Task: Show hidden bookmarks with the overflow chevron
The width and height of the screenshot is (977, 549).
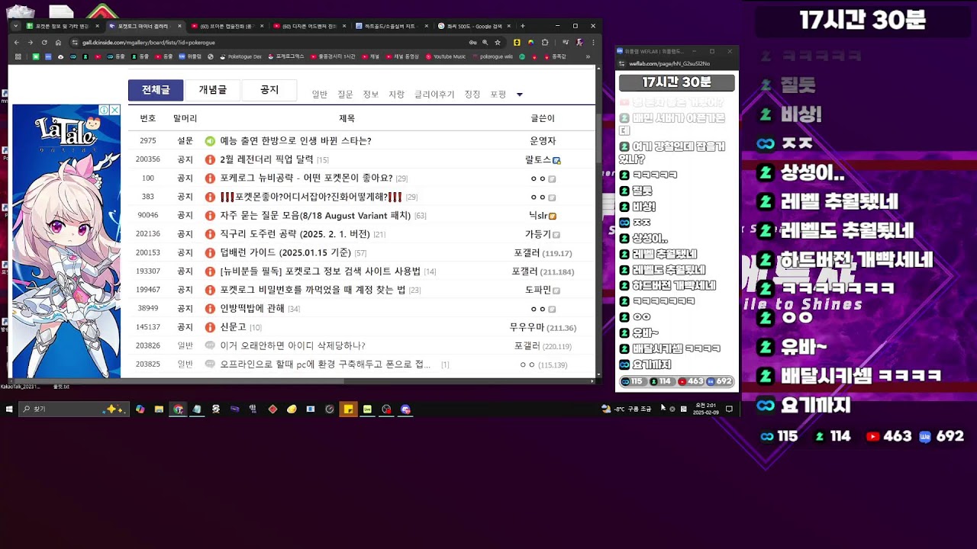Action: [x=588, y=56]
